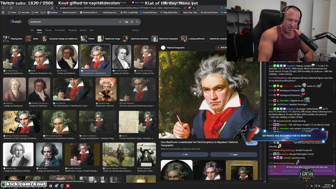
Task: Search by image with Google Lens icon
Action: tap(132, 22)
